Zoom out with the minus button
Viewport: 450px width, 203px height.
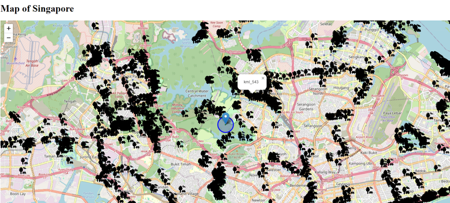8,38
